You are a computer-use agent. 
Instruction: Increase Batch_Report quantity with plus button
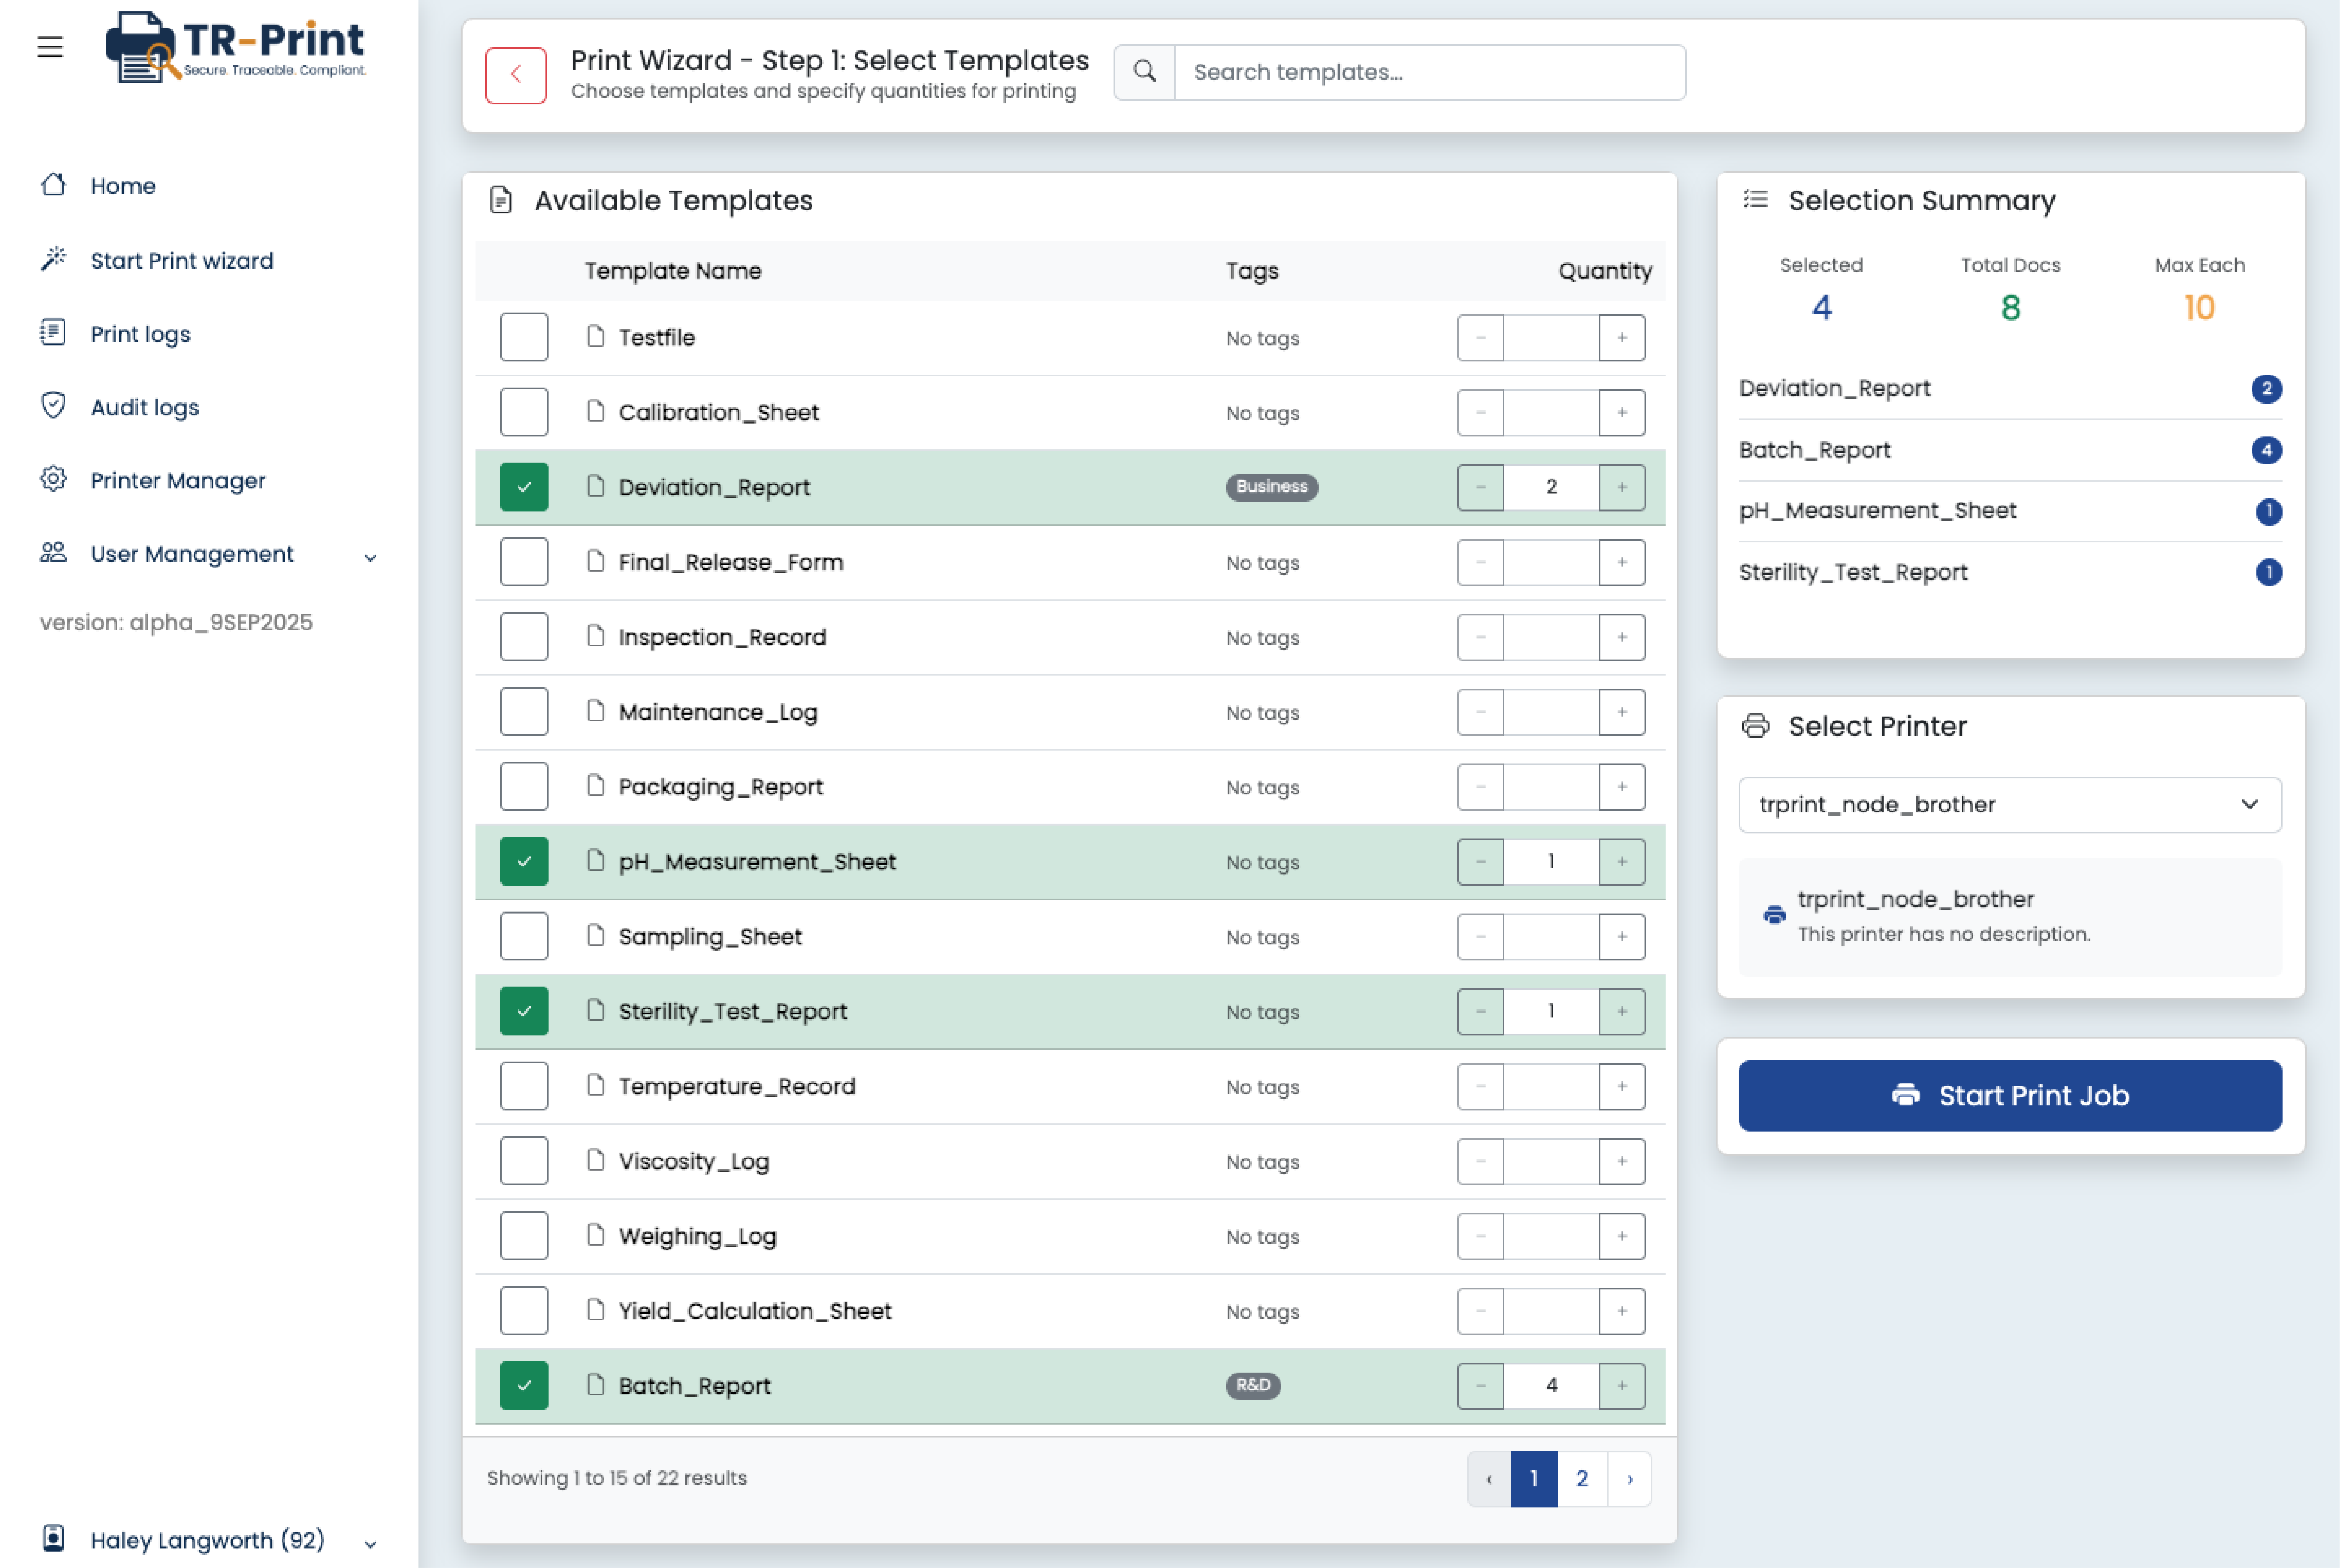pos(1622,1385)
